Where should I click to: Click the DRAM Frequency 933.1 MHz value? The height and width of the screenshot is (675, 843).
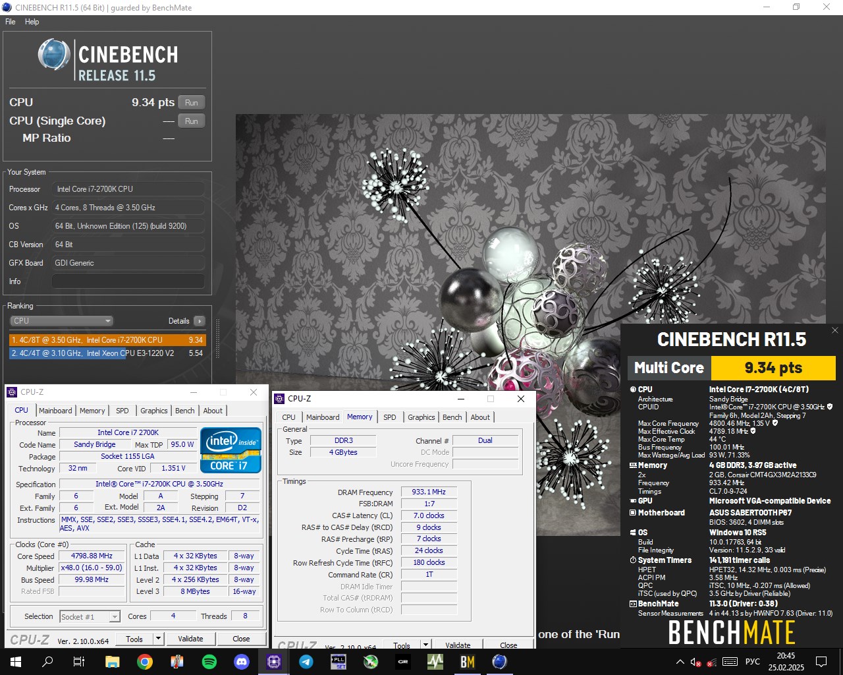click(x=429, y=492)
